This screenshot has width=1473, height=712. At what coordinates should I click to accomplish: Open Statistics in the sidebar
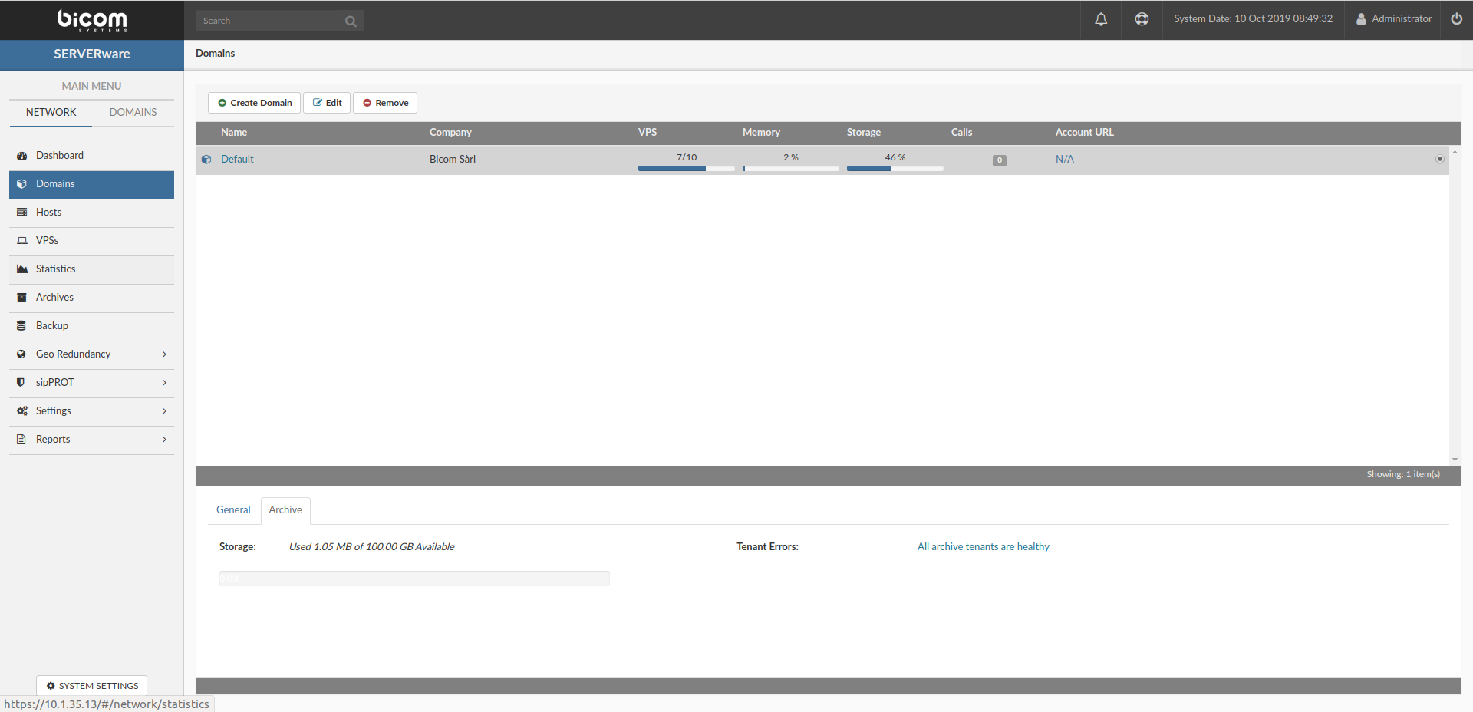click(x=55, y=269)
